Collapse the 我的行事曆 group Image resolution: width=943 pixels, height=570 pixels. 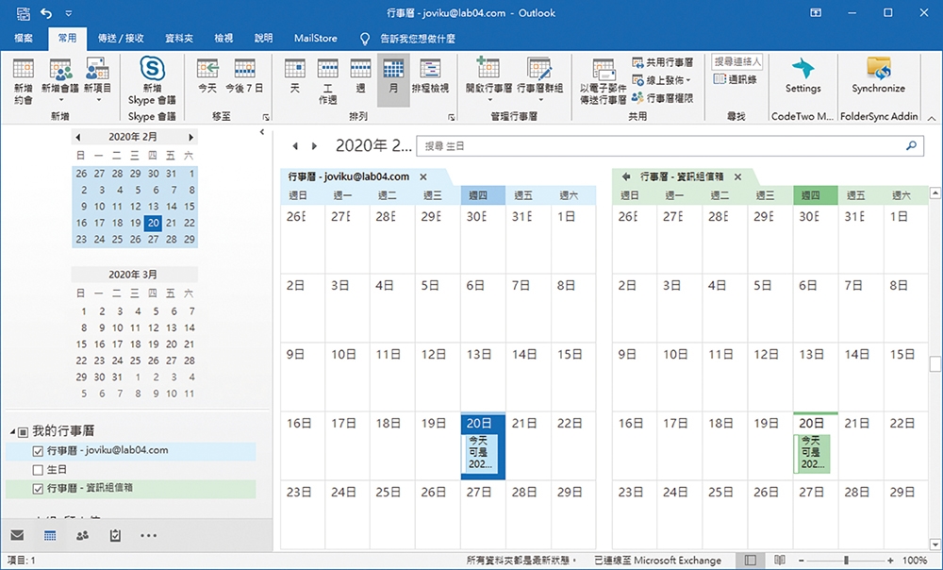point(12,431)
